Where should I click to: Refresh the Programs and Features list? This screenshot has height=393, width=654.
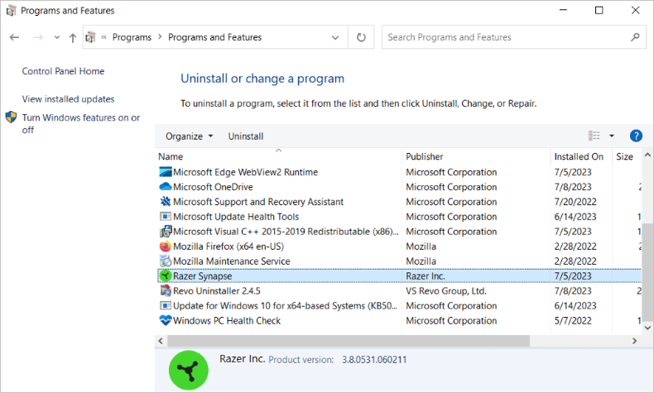pos(361,37)
